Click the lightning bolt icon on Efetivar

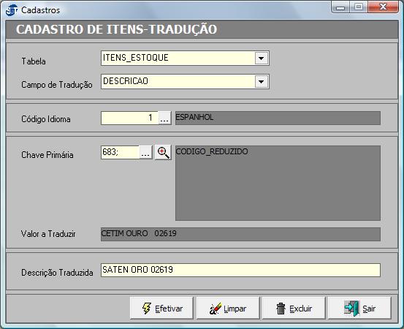pyautogui.click(x=147, y=309)
